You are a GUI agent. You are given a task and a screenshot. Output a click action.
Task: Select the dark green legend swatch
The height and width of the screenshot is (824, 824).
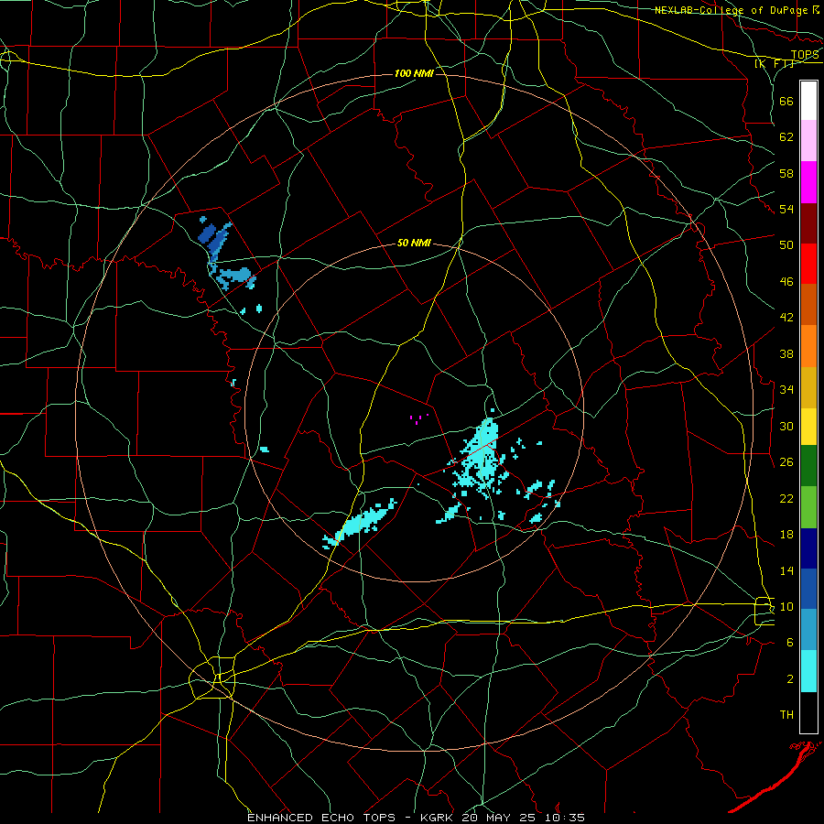[808, 466]
